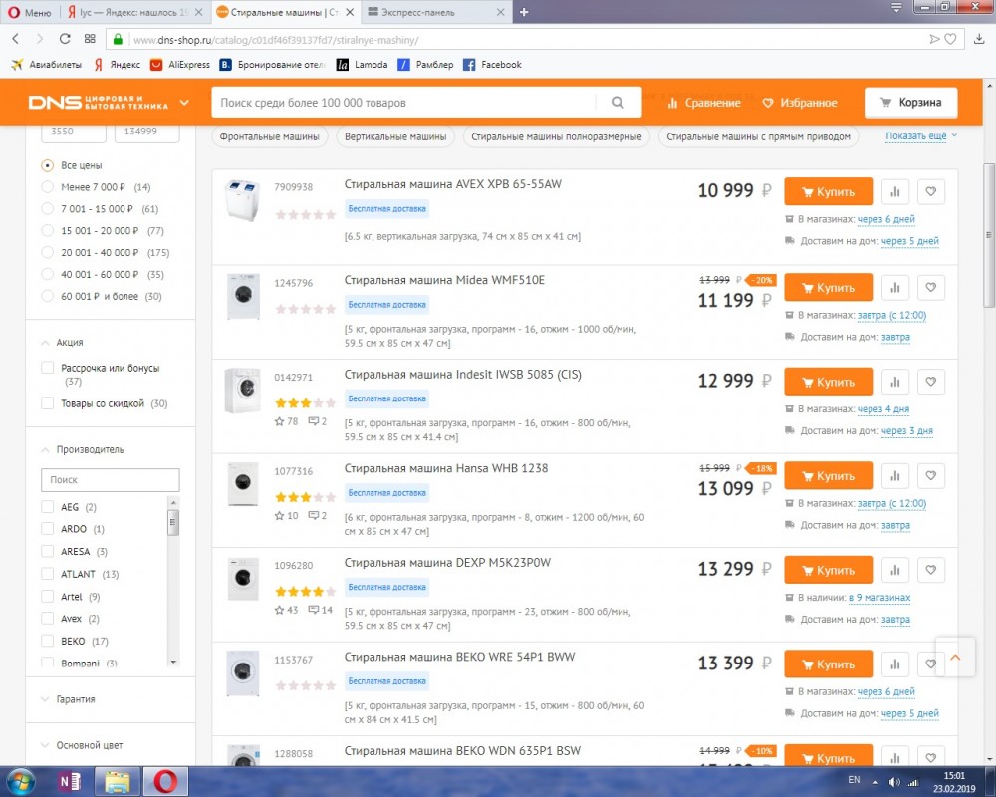Image resolution: width=996 pixels, height=797 pixels.
Task: Click compare icon for Hansa WHB 1238
Action: [894, 476]
